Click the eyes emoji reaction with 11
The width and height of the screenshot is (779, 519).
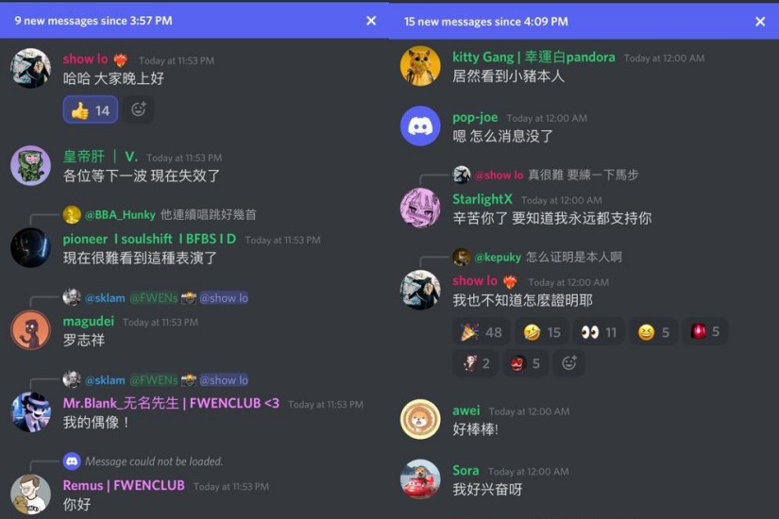[599, 332]
